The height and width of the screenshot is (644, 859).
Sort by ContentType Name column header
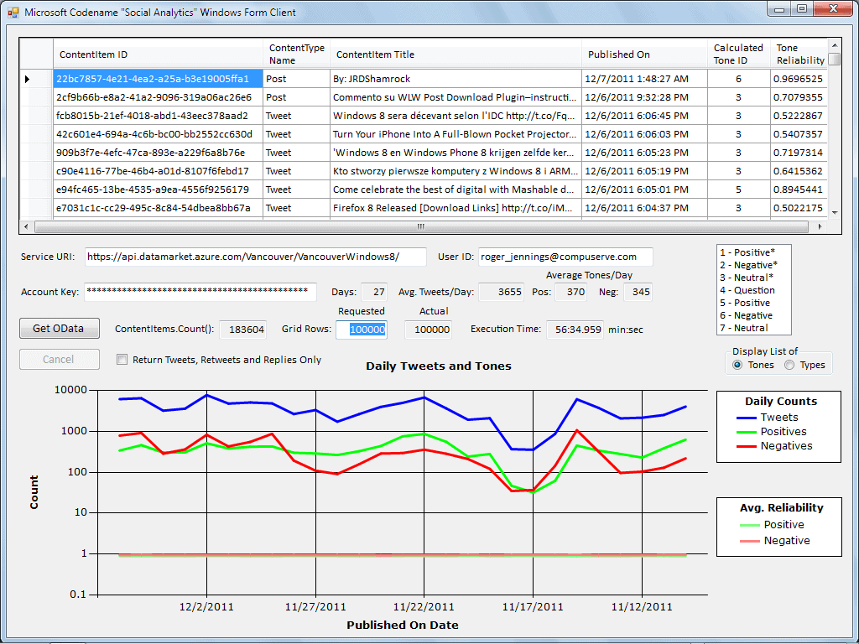point(296,55)
